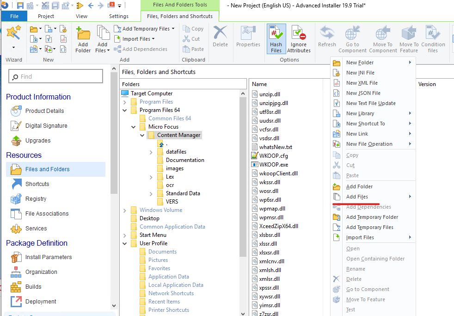Open the Builds page under Package Definition
Image resolution: width=454 pixels, height=316 pixels.
33,286
